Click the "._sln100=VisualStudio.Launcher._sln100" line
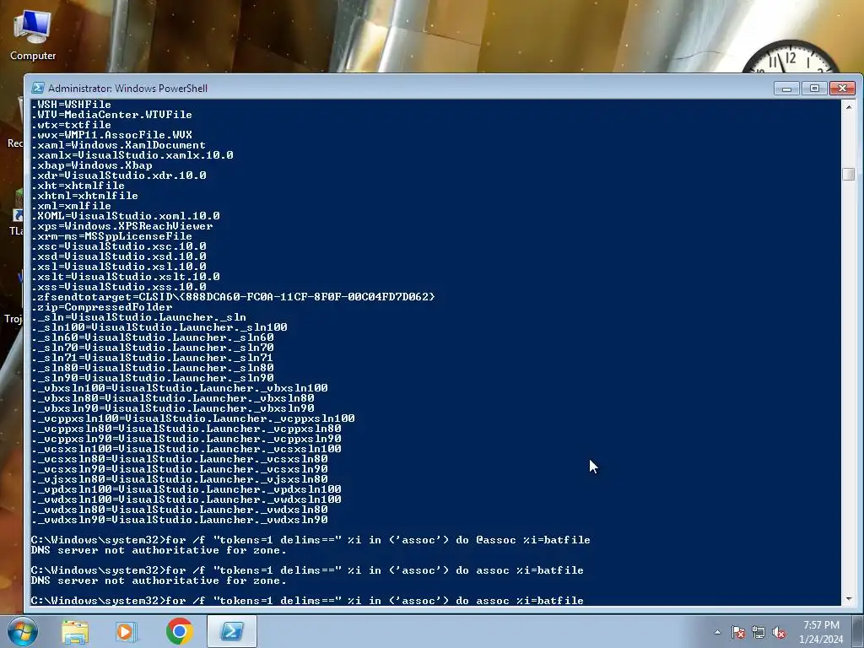 [x=159, y=327]
